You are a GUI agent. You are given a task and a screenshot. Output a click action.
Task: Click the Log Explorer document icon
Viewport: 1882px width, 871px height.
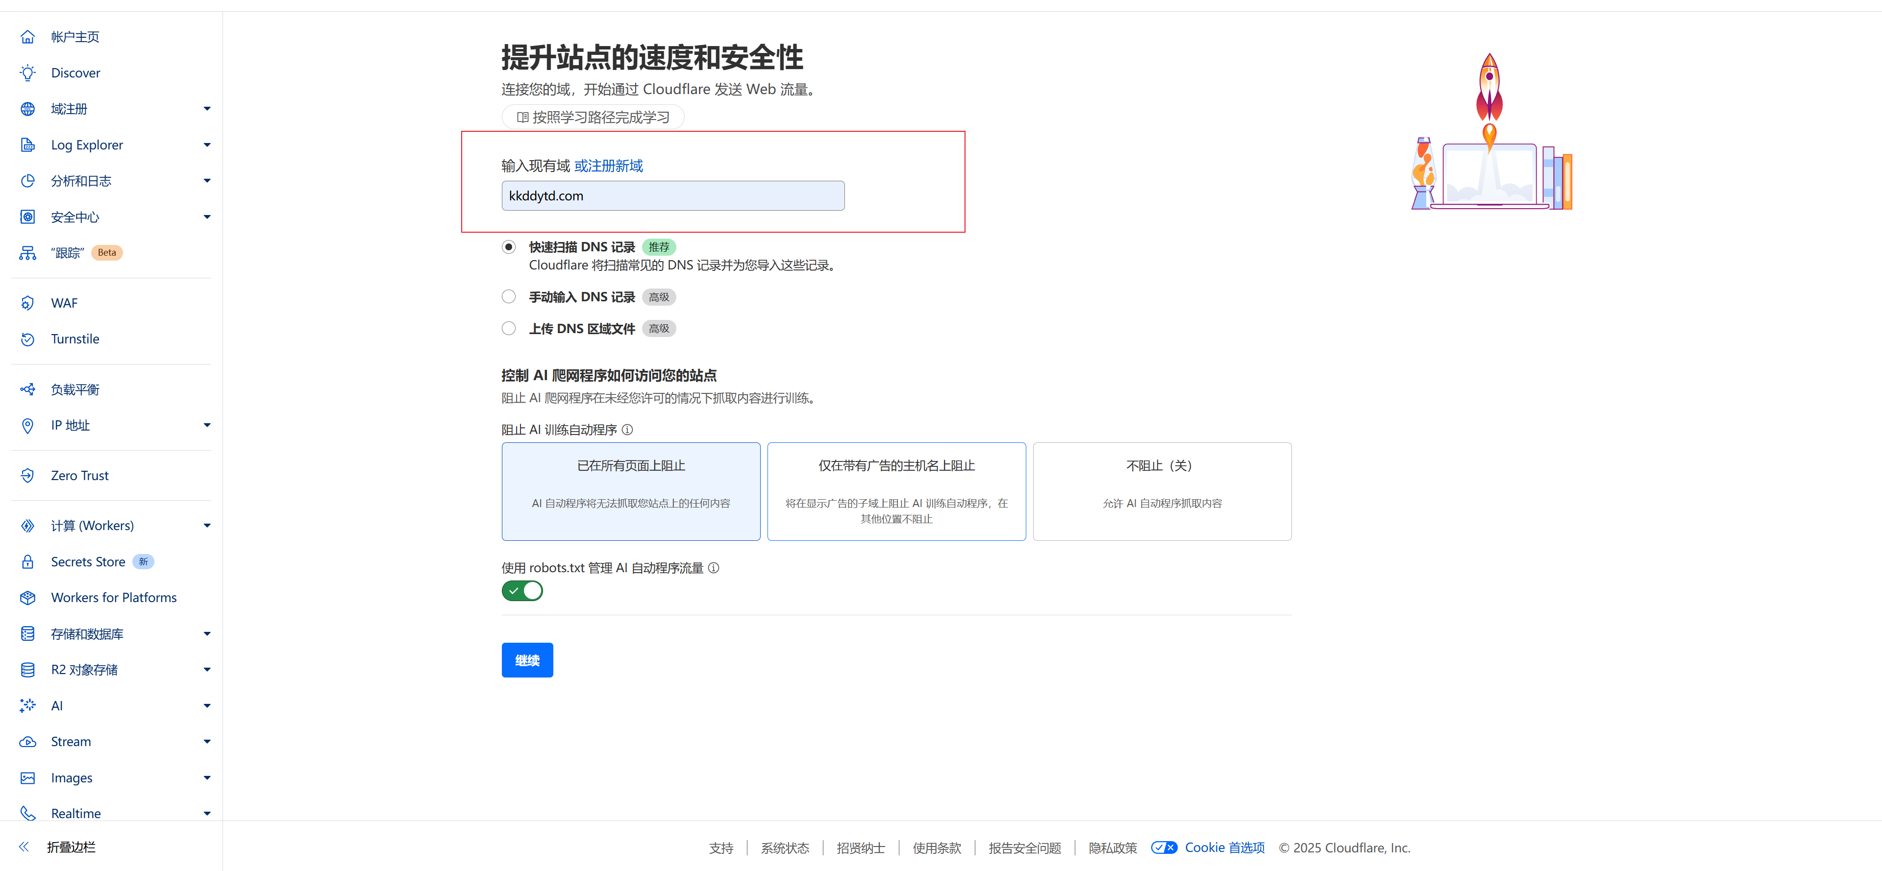(x=28, y=145)
